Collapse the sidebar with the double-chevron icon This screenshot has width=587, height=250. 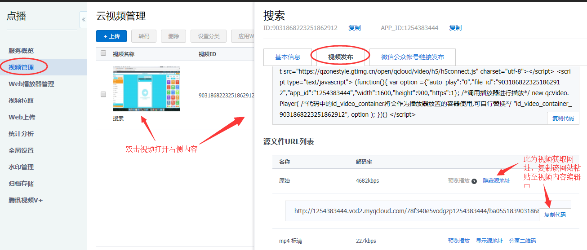pos(83,20)
